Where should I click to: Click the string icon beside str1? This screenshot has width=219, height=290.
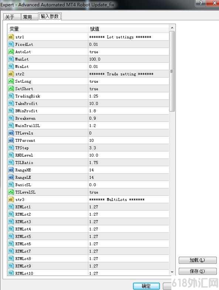[x=11, y=37]
